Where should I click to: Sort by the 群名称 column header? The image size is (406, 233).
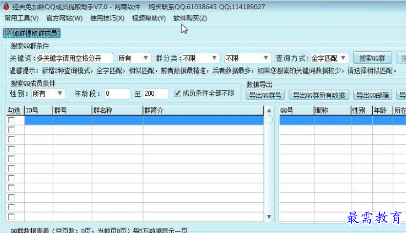118,110
